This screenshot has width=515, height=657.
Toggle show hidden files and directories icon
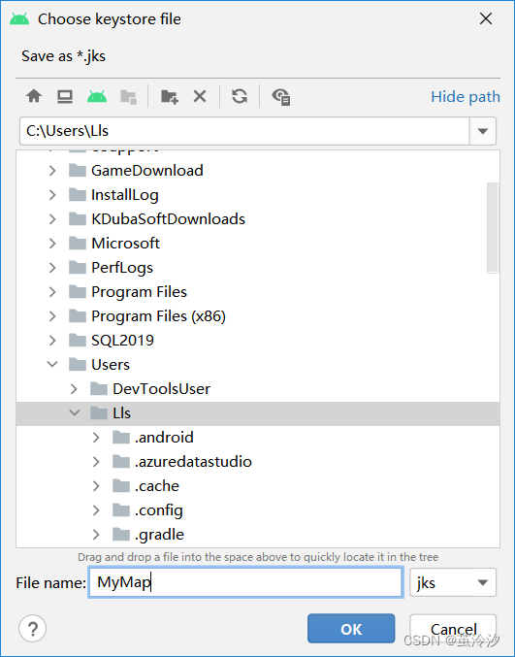(281, 97)
